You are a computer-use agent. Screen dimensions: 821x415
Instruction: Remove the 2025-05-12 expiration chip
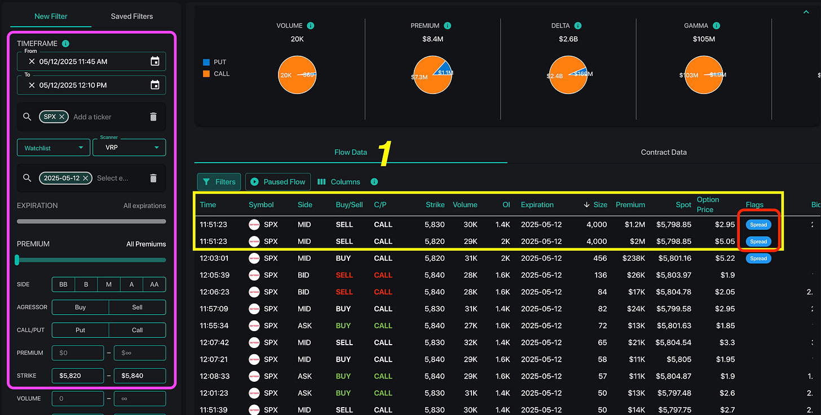pyautogui.click(x=85, y=178)
